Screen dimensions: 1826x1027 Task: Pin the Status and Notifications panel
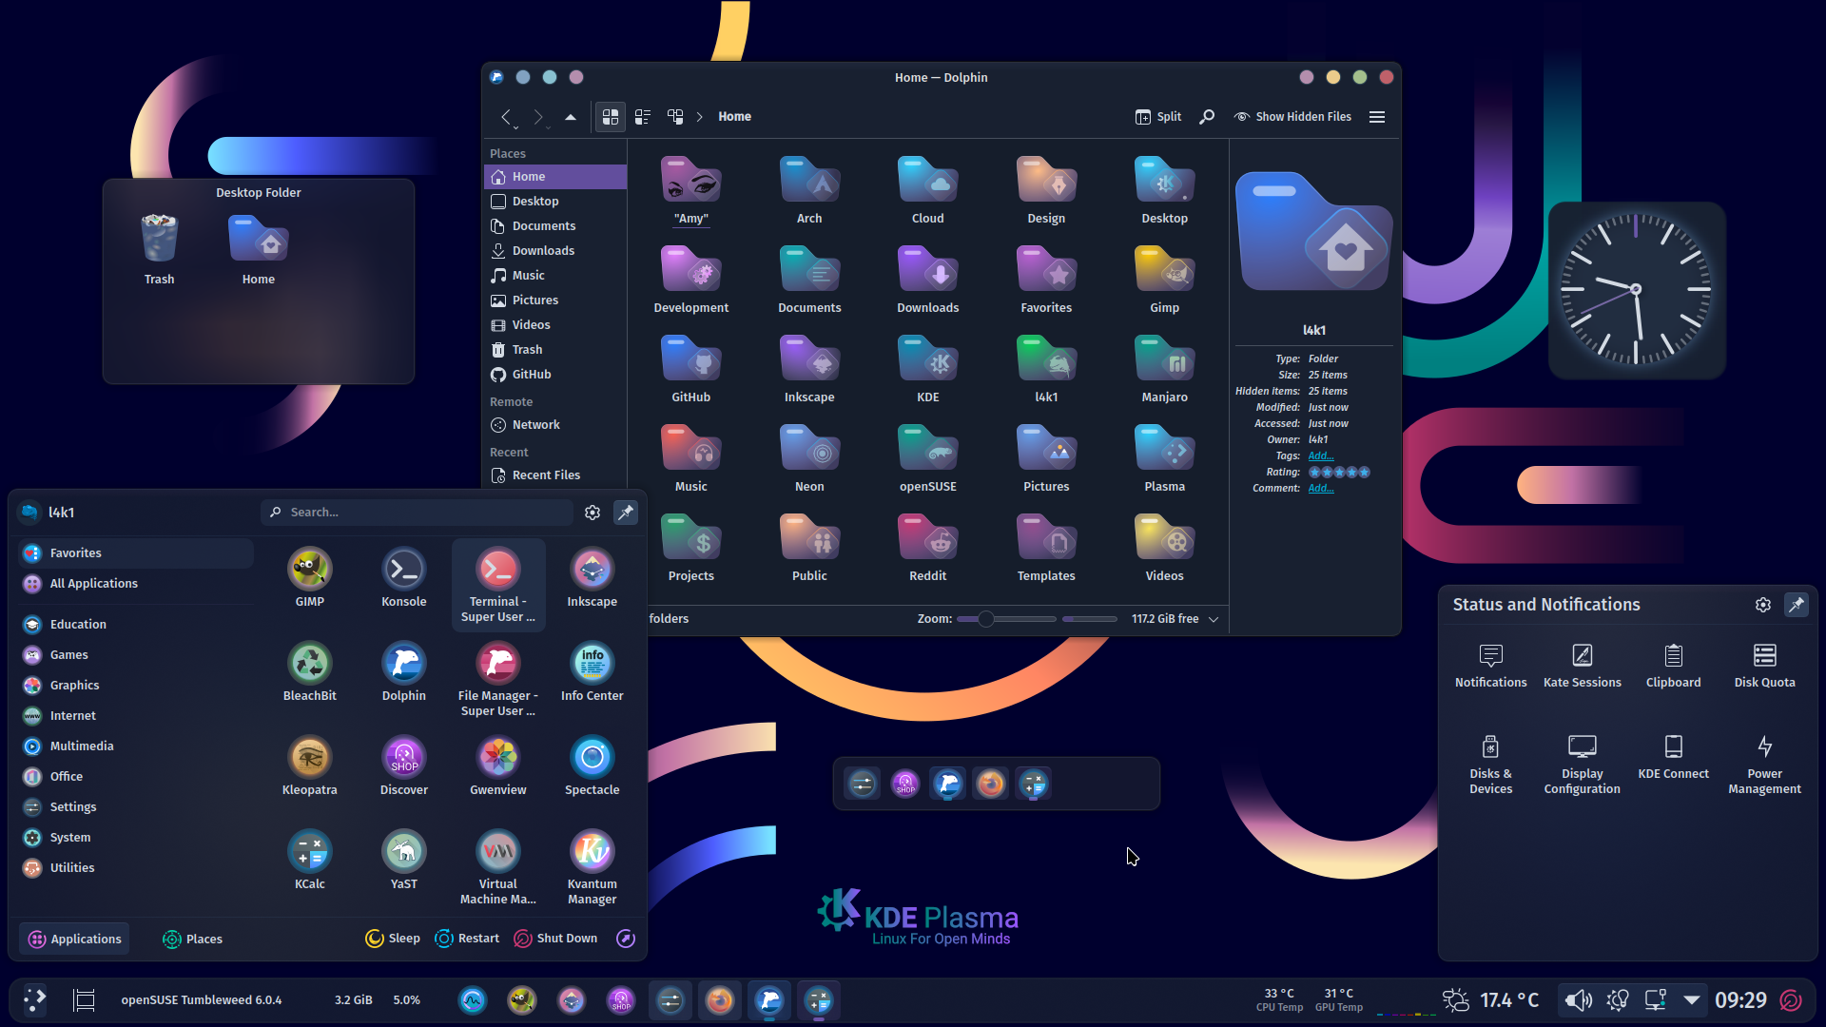(x=1797, y=605)
